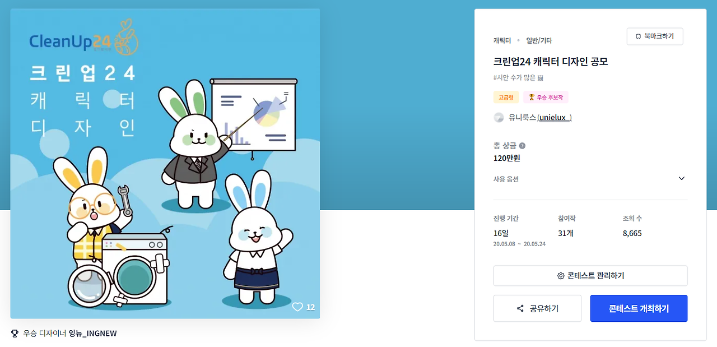Click the 콘테스트 관리하기 button

590,276
